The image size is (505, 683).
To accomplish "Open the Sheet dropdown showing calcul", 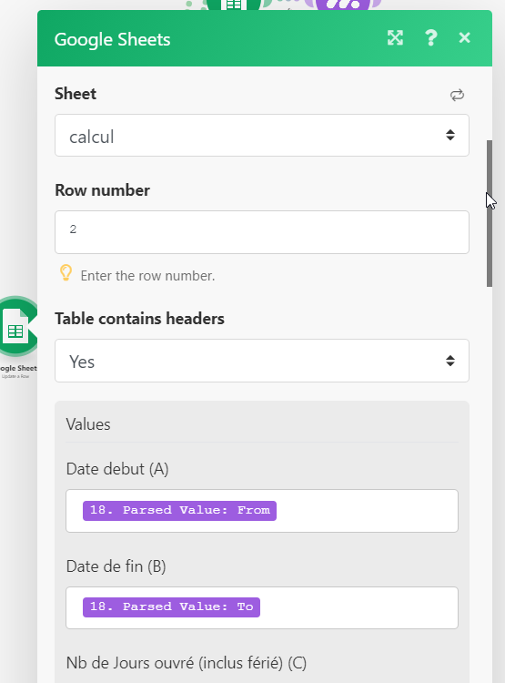I will click(x=262, y=136).
